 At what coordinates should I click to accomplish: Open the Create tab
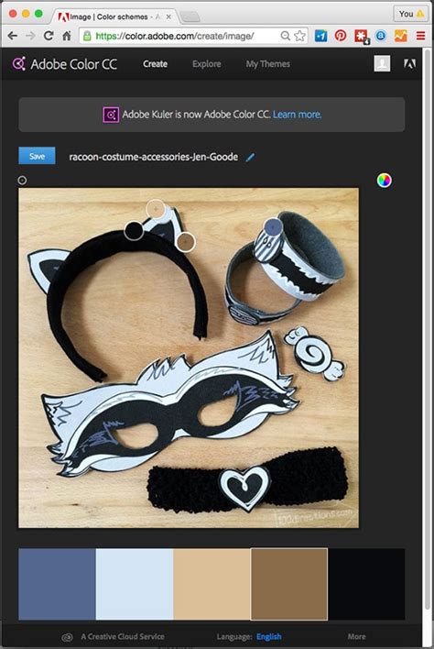155,64
